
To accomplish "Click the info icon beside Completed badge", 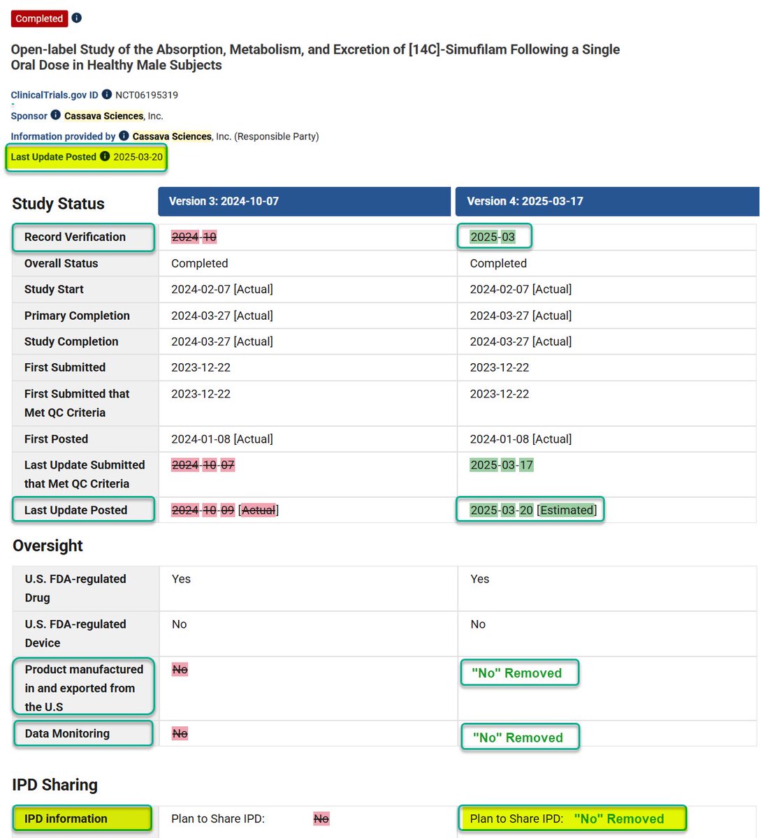I will (x=77, y=18).
